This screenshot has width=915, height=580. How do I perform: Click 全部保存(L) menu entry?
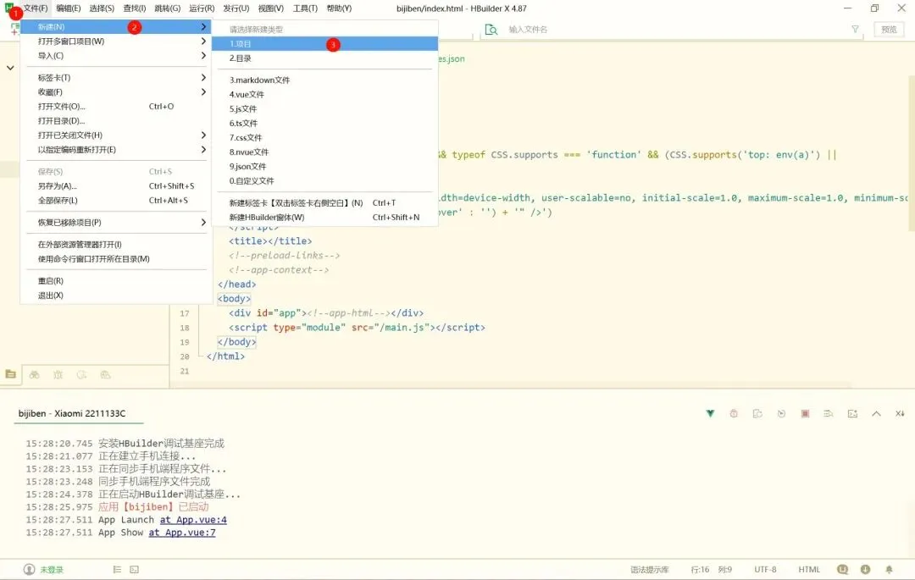(x=116, y=201)
